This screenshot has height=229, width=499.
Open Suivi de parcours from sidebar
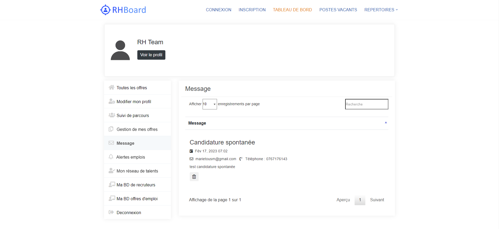[x=133, y=115]
